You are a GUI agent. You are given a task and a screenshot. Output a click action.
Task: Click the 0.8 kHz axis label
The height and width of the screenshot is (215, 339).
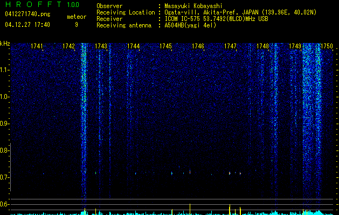[4, 150]
